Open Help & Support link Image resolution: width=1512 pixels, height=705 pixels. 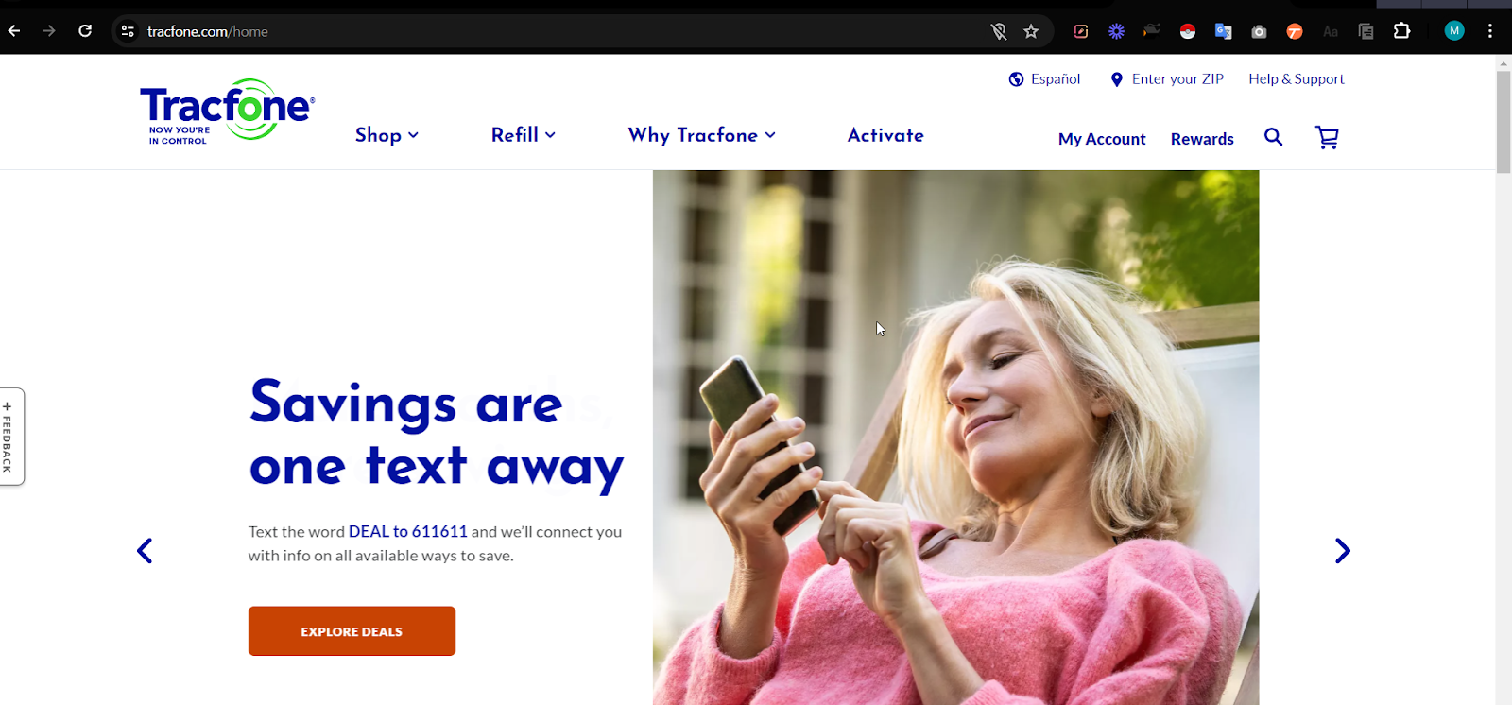[x=1297, y=79]
